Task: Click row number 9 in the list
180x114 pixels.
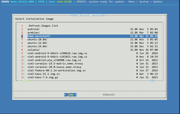Action: tap(22, 53)
